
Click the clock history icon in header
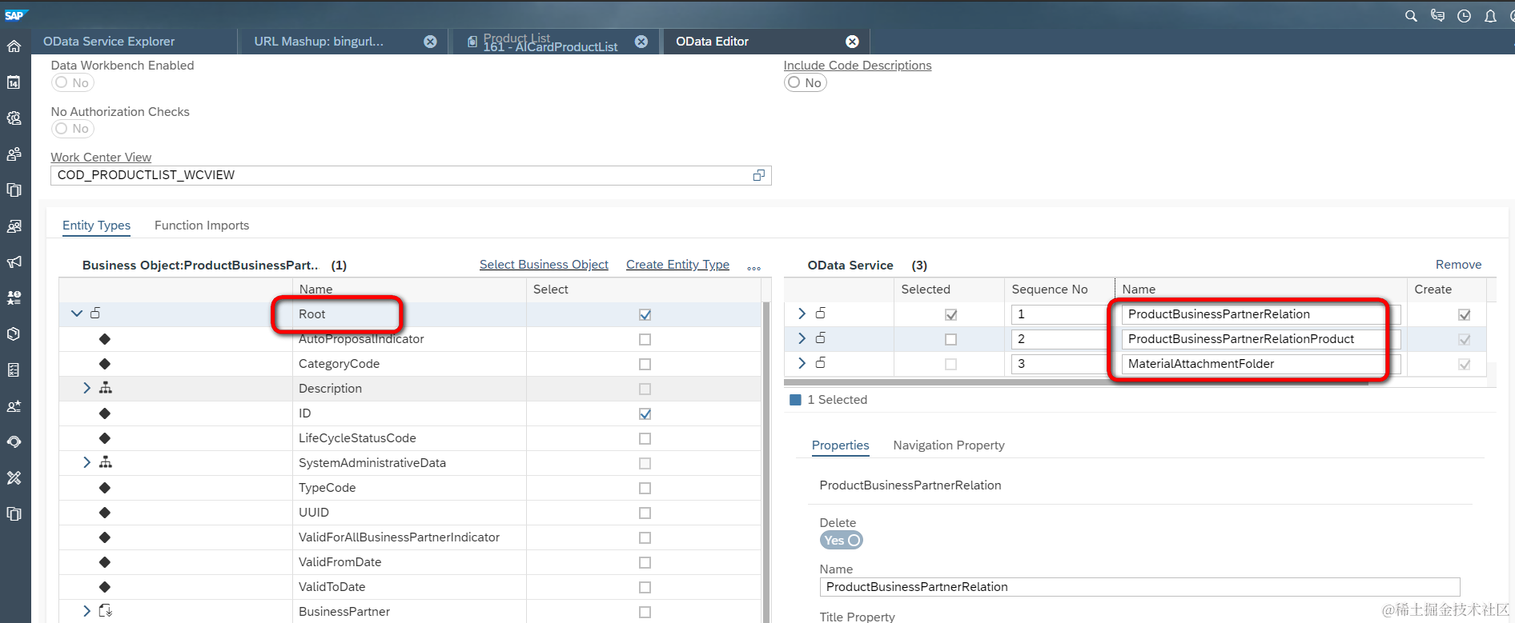click(1464, 16)
